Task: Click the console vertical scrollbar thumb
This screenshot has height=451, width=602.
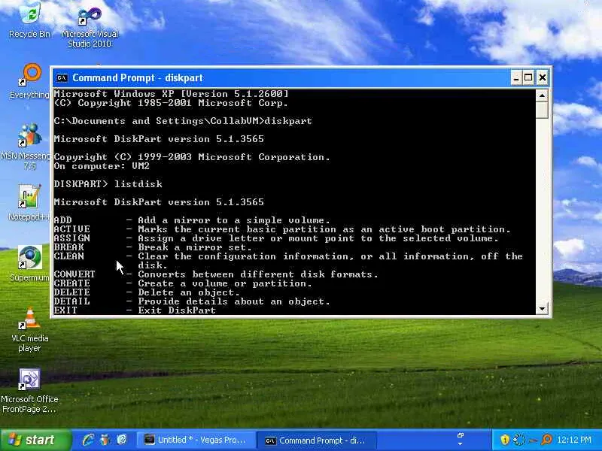Action: (542, 110)
